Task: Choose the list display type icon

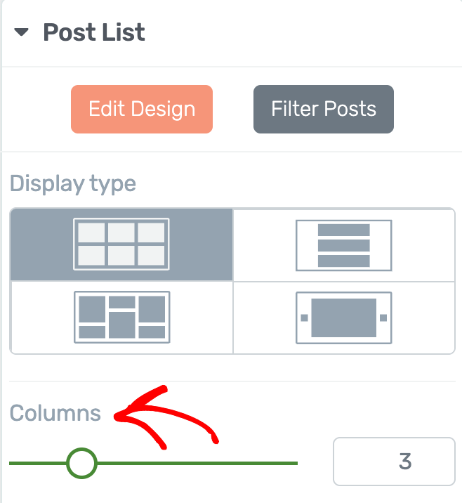Action: click(x=344, y=245)
